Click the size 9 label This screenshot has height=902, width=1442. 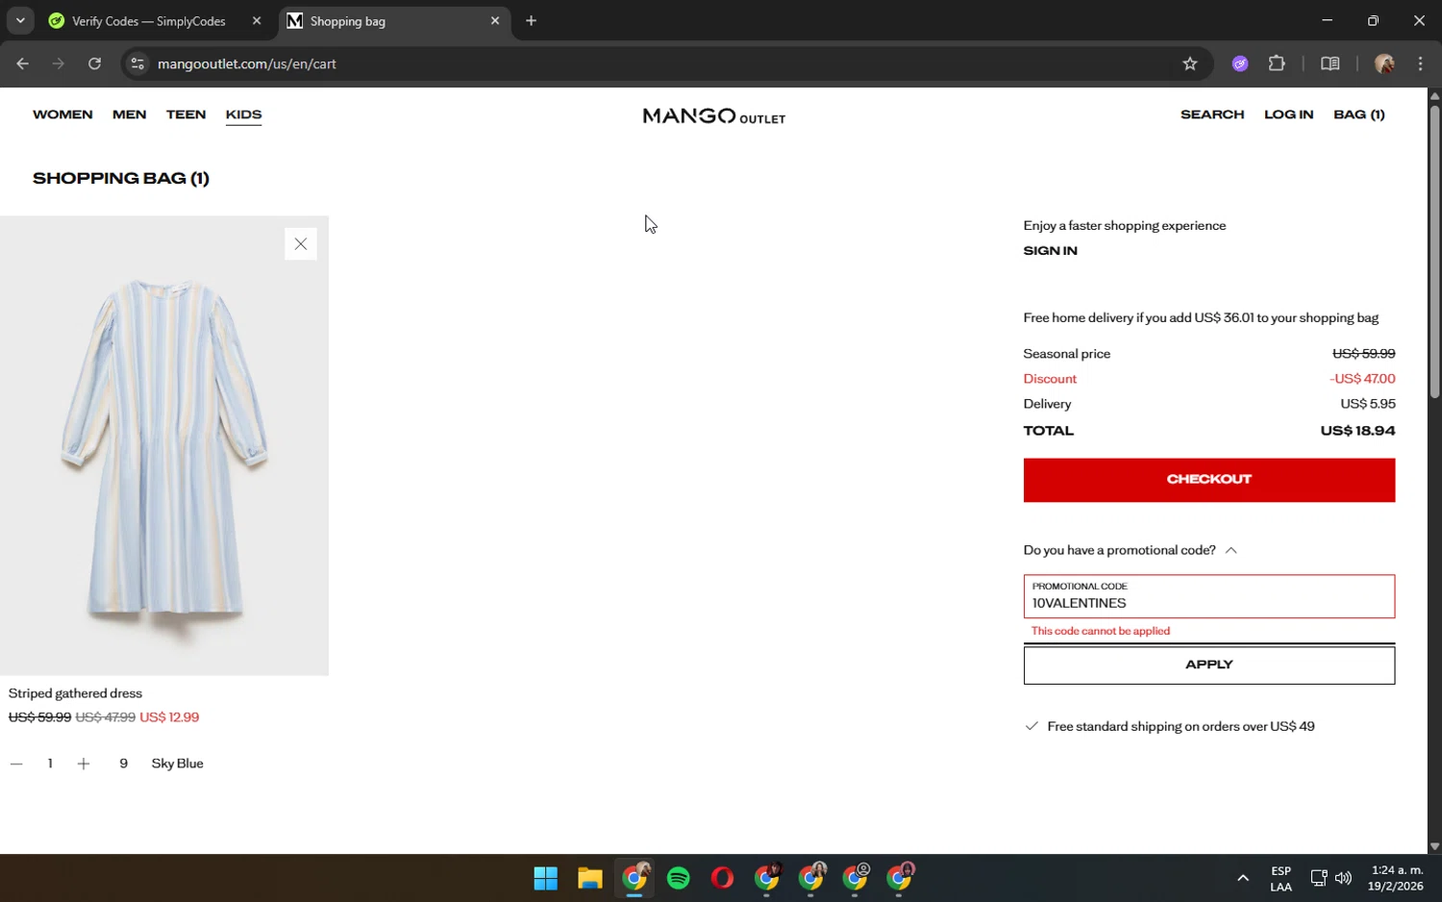pos(123,764)
